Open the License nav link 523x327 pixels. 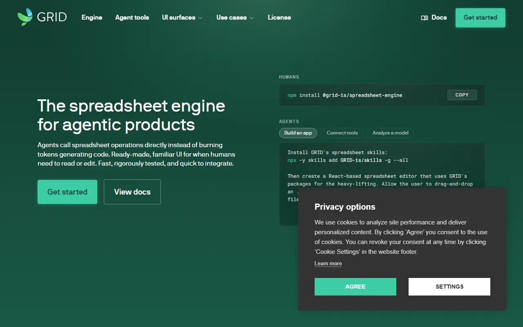tap(279, 18)
